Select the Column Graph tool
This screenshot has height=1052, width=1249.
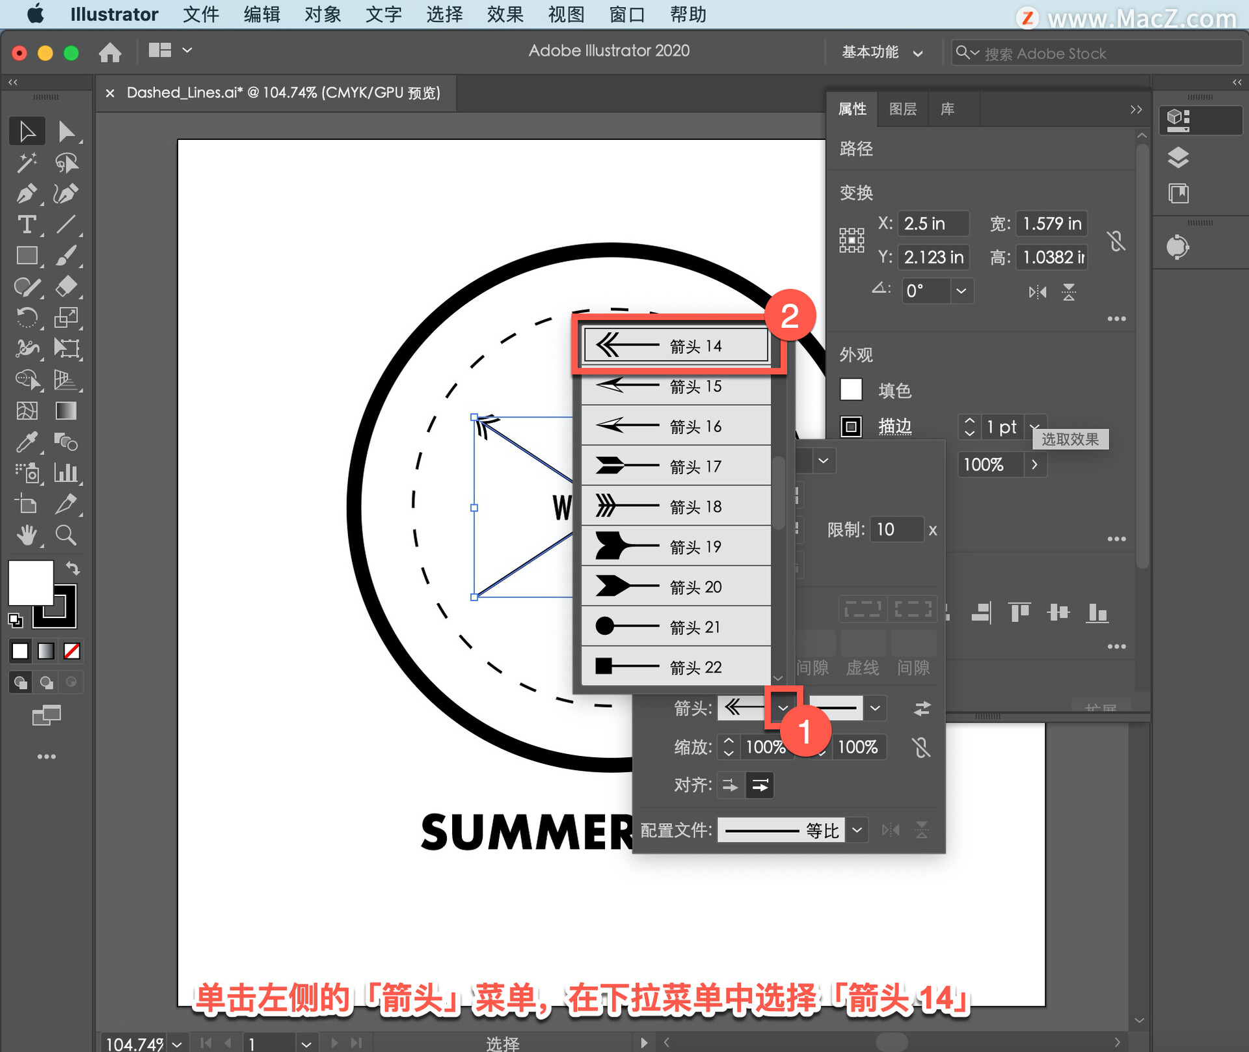click(66, 473)
